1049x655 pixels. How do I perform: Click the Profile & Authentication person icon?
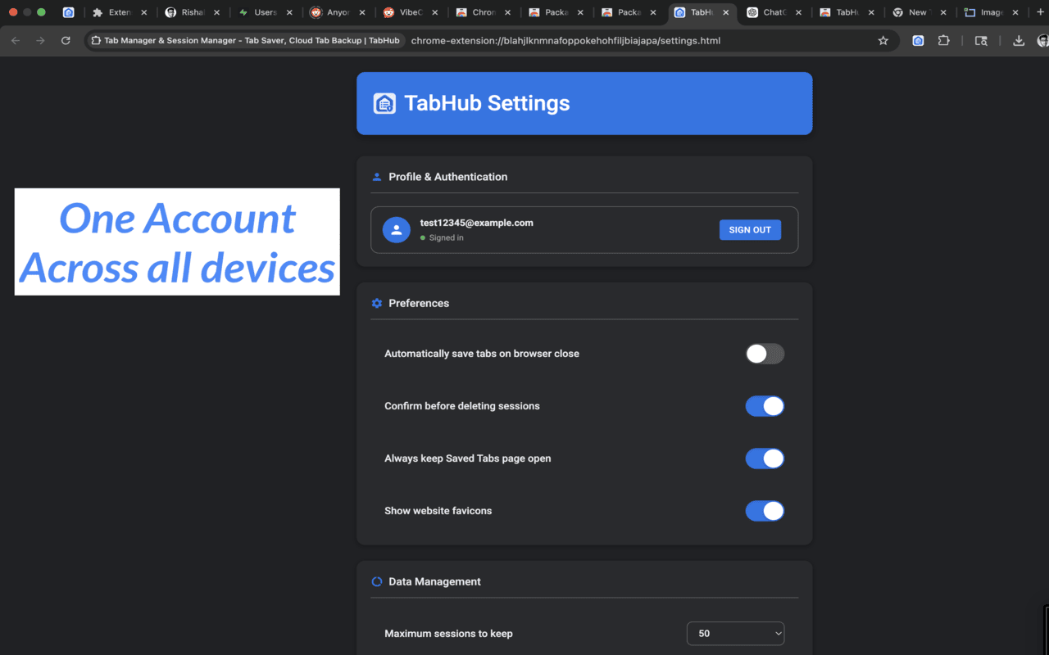point(377,177)
